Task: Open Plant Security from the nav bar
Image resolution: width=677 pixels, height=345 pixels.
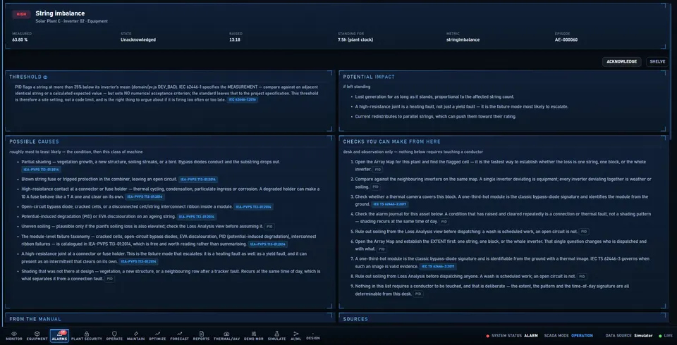Action: click(86, 336)
